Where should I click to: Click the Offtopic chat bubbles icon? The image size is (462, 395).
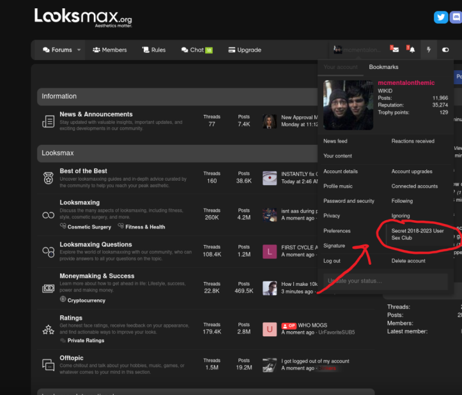pyautogui.click(x=49, y=364)
